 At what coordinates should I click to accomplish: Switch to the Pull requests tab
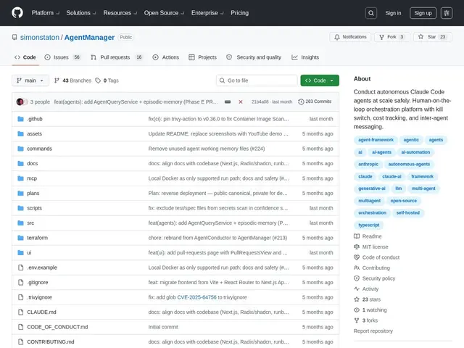tap(117, 57)
